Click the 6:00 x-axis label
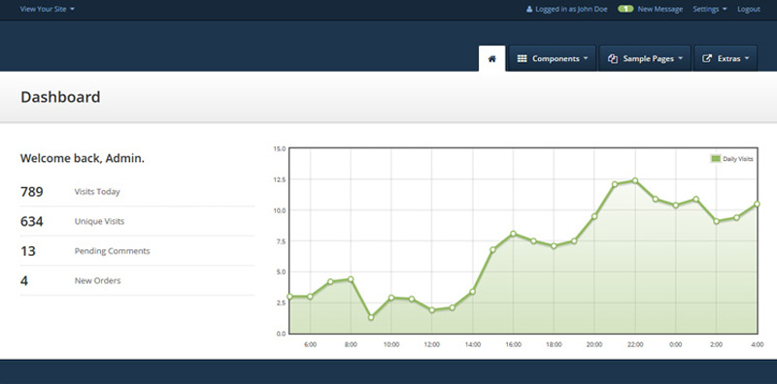Screen dimensions: 777x384 coord(310,344)
